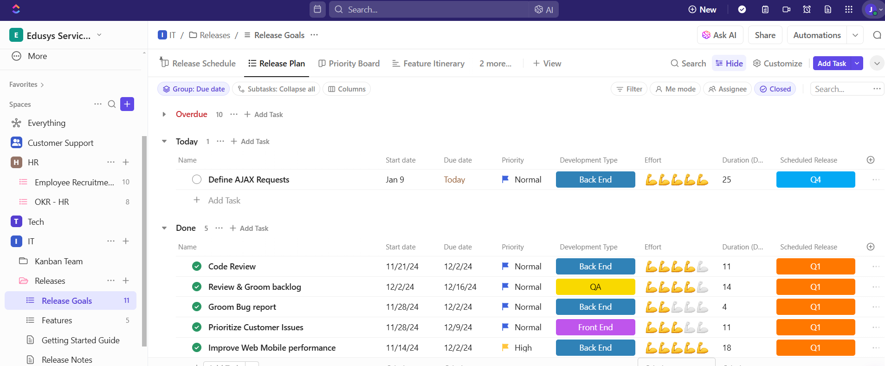
Task: Create new space with purple plus
Action: tap(127, 104)
